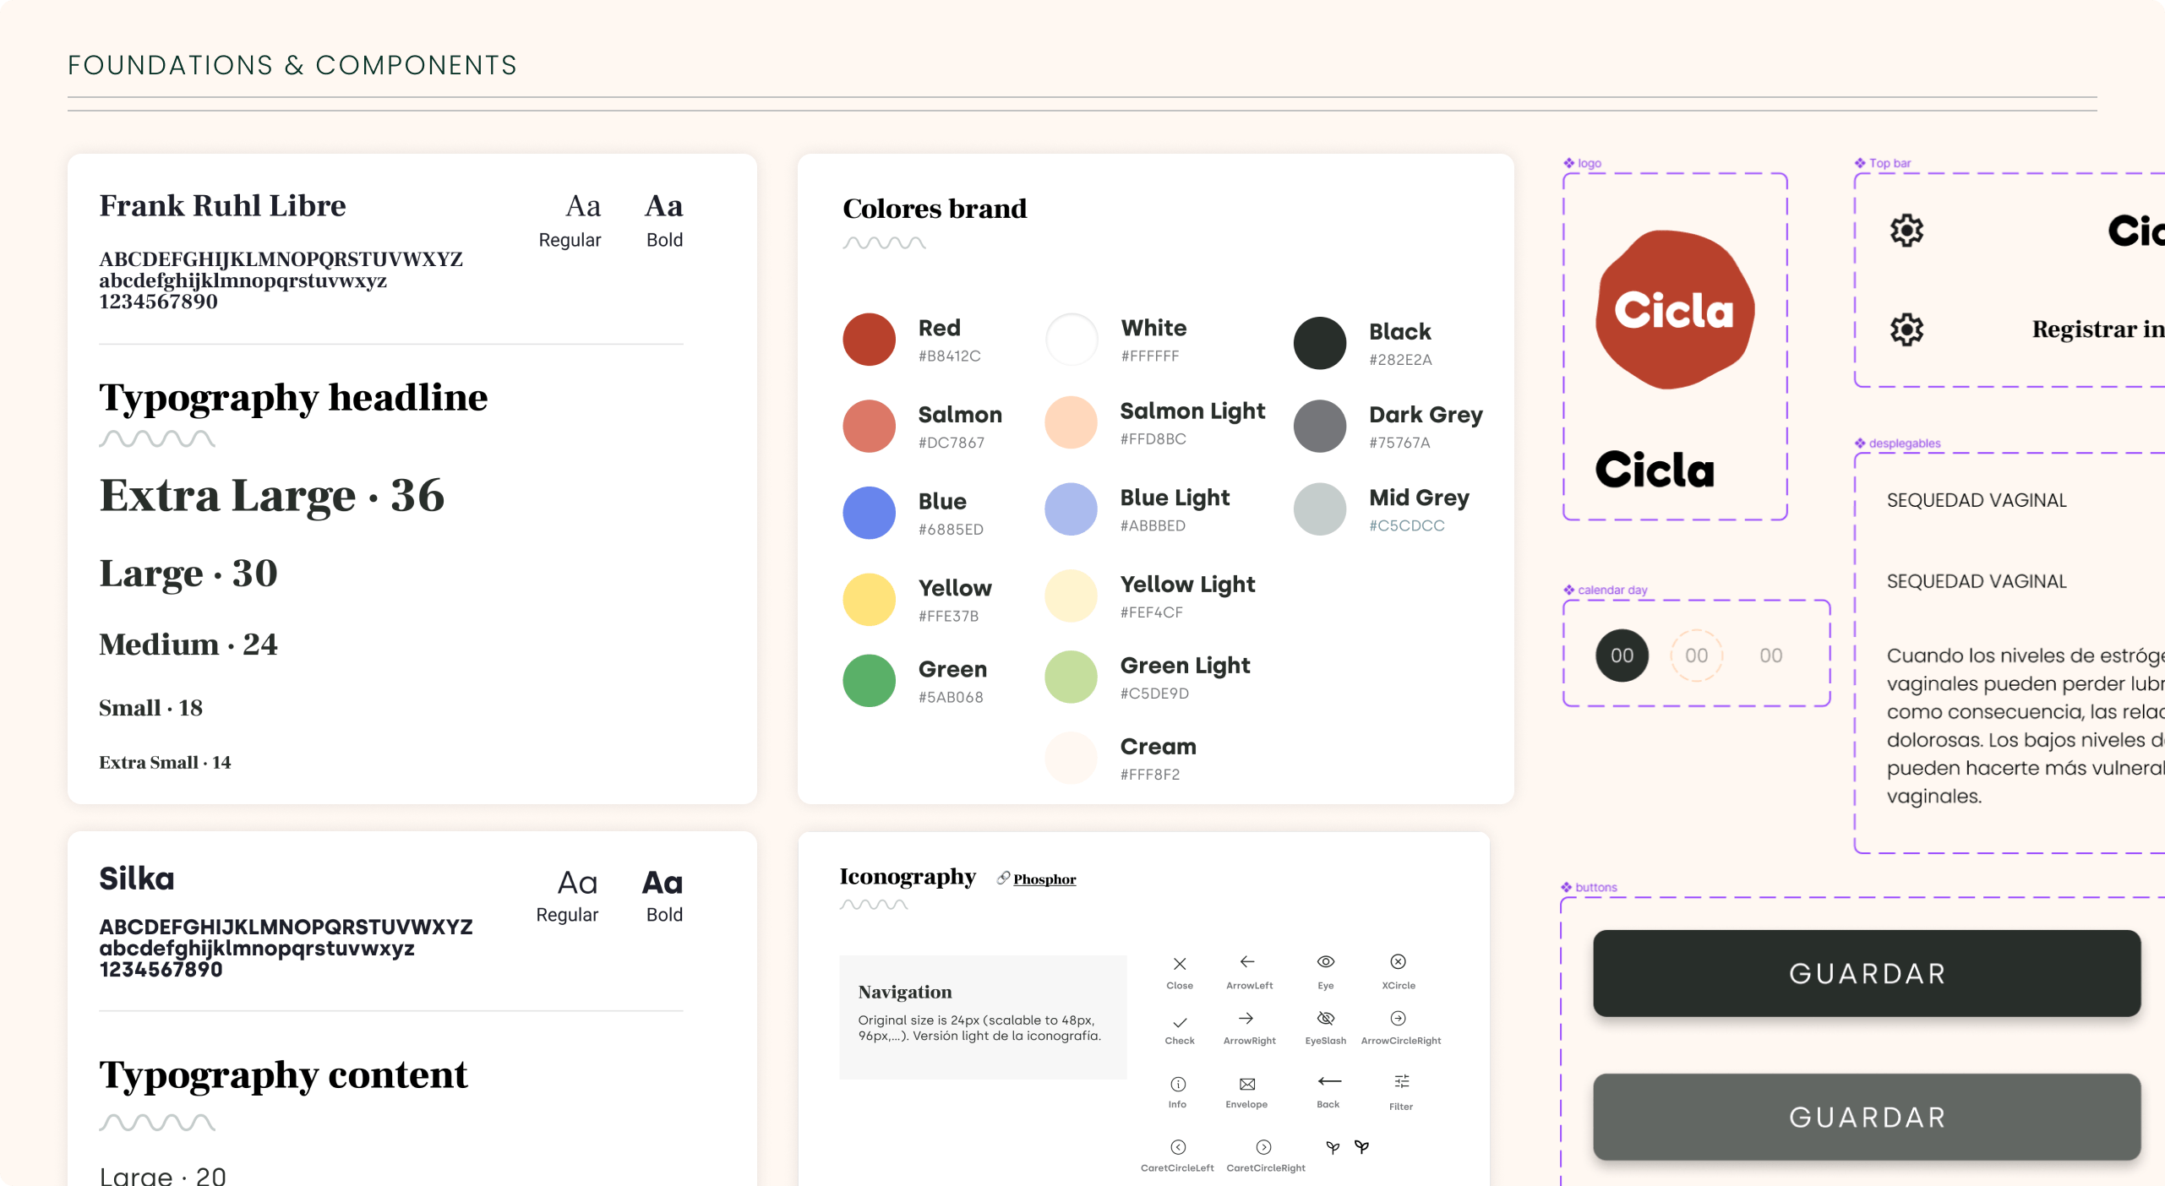Toggle the EyeSlash hidden icon

click(x=1326, y=1018)
